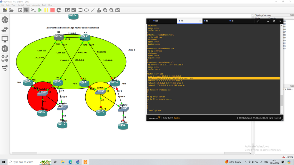Open Microsoft Edge from taskbar
The height and width of the screenshot is (165, 294).
pos(70,162)
